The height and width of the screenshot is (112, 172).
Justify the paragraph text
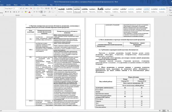click(42, 12)
